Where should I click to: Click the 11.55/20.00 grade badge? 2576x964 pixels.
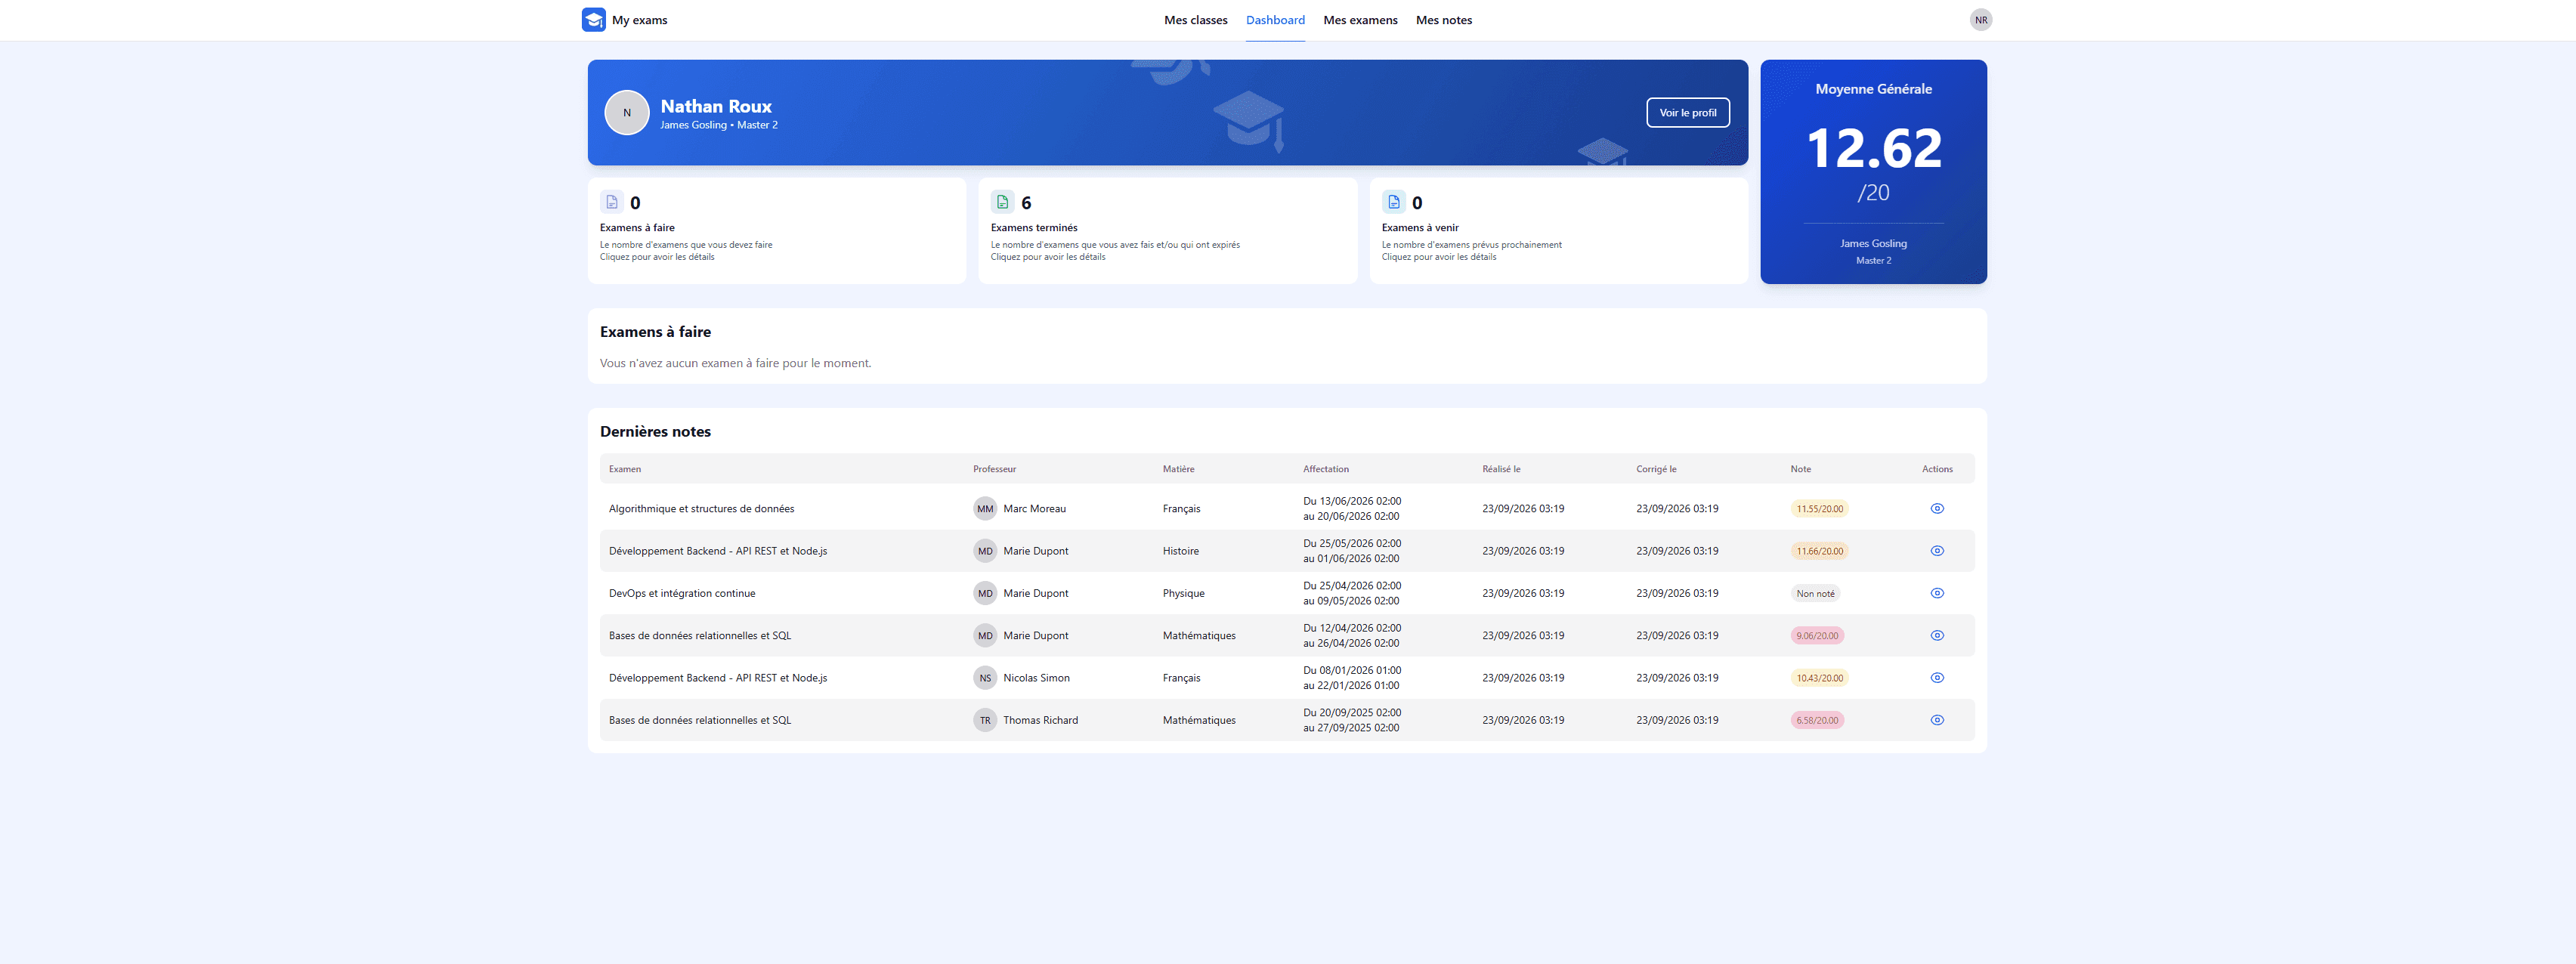(1819, 509)
